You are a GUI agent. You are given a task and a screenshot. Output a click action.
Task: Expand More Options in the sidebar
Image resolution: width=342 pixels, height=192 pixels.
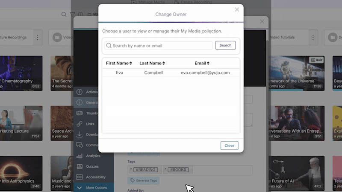coord(80,188)
